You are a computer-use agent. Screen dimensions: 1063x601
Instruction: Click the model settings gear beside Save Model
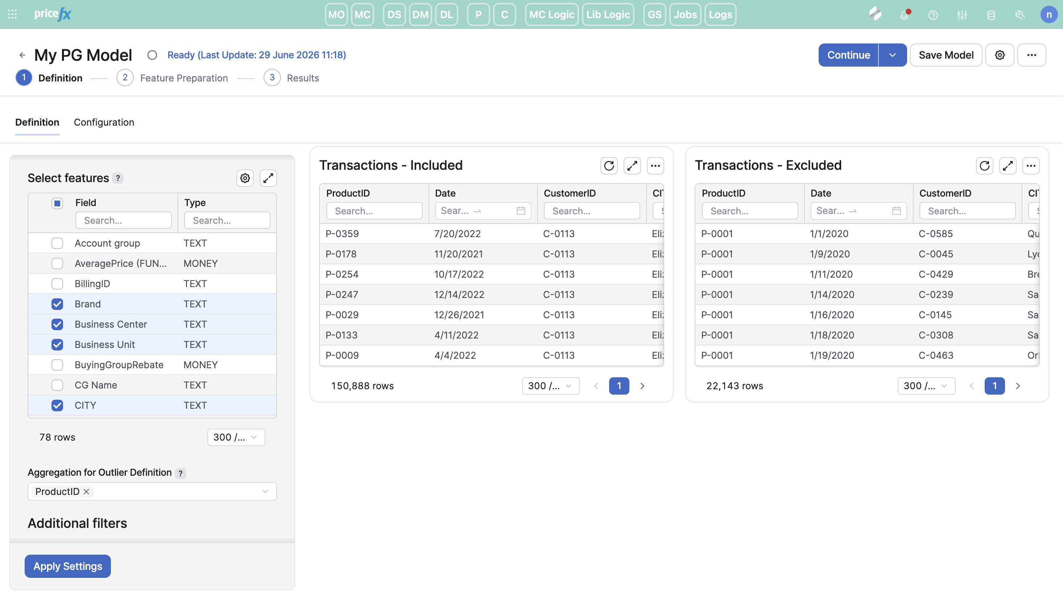(1000, 55)
